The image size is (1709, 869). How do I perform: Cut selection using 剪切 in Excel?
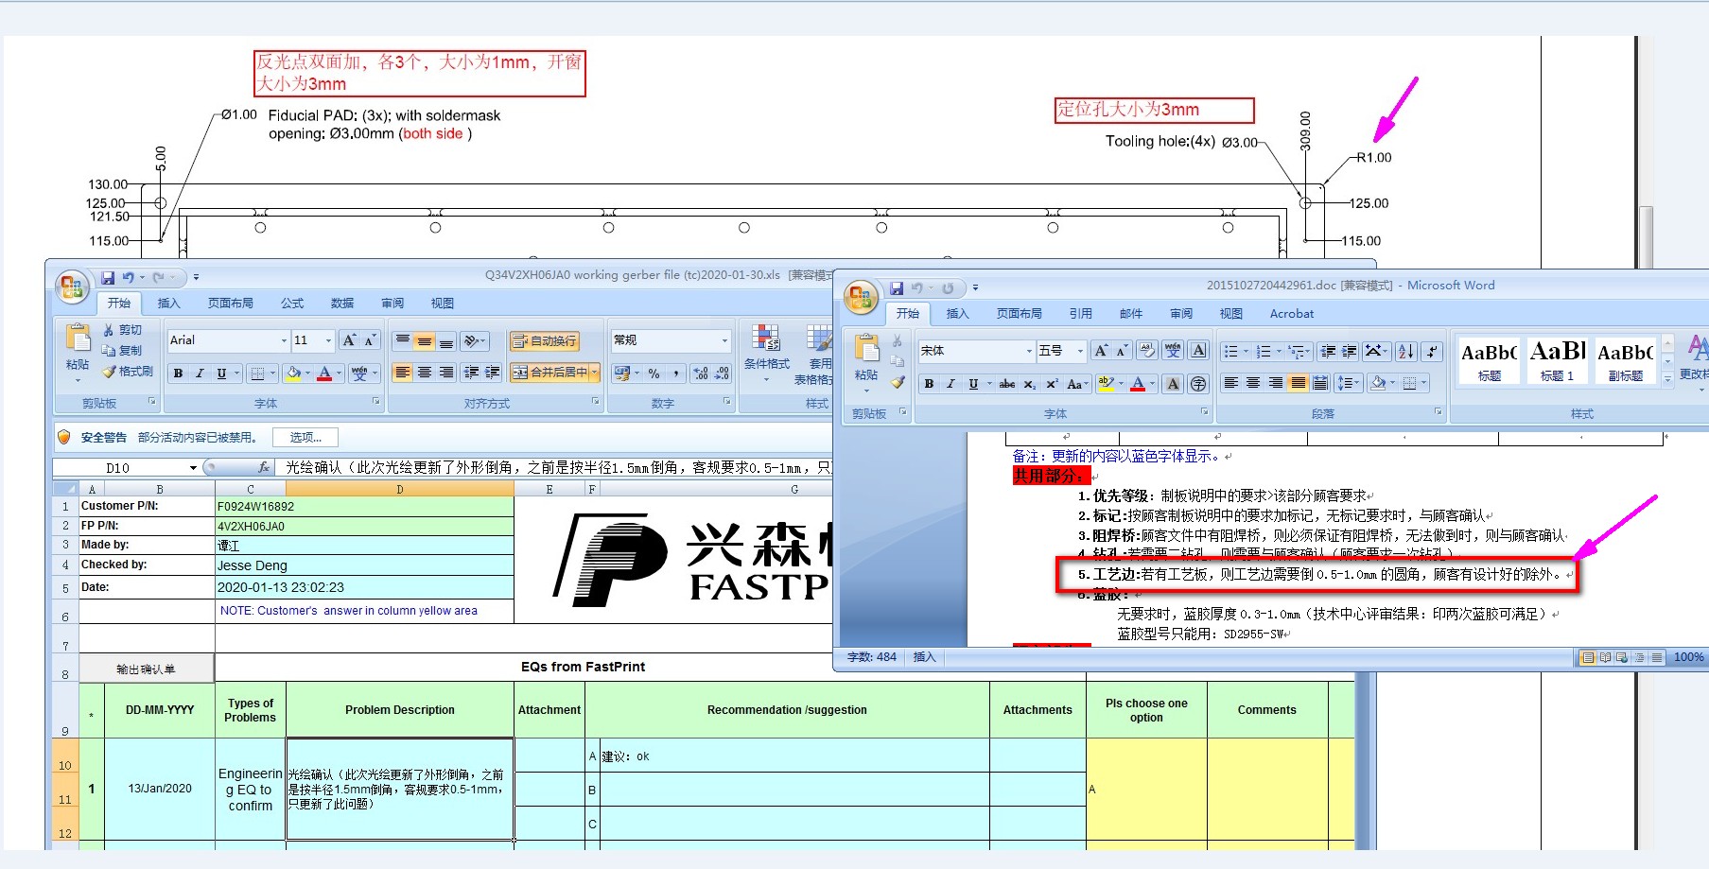coord(123,330)
